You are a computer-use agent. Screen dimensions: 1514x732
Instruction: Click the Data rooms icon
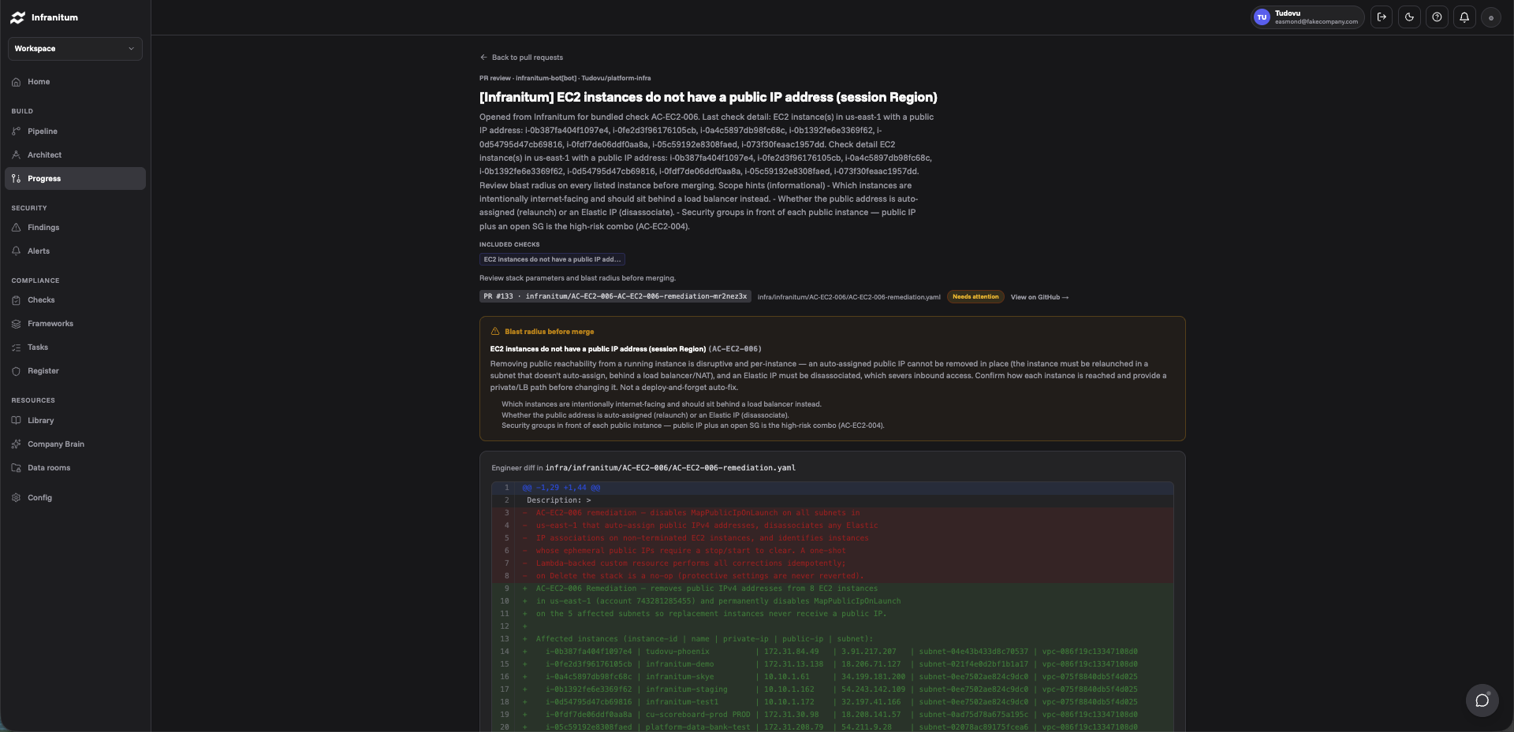(16, 468)
